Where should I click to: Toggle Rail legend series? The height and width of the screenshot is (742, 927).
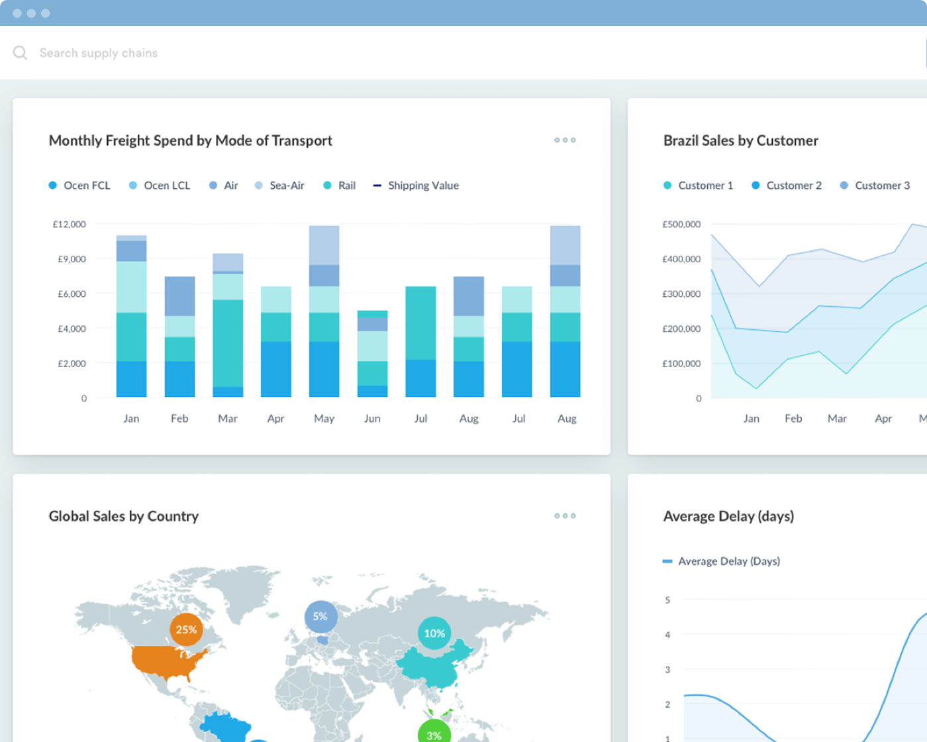[x=340, y=185]
